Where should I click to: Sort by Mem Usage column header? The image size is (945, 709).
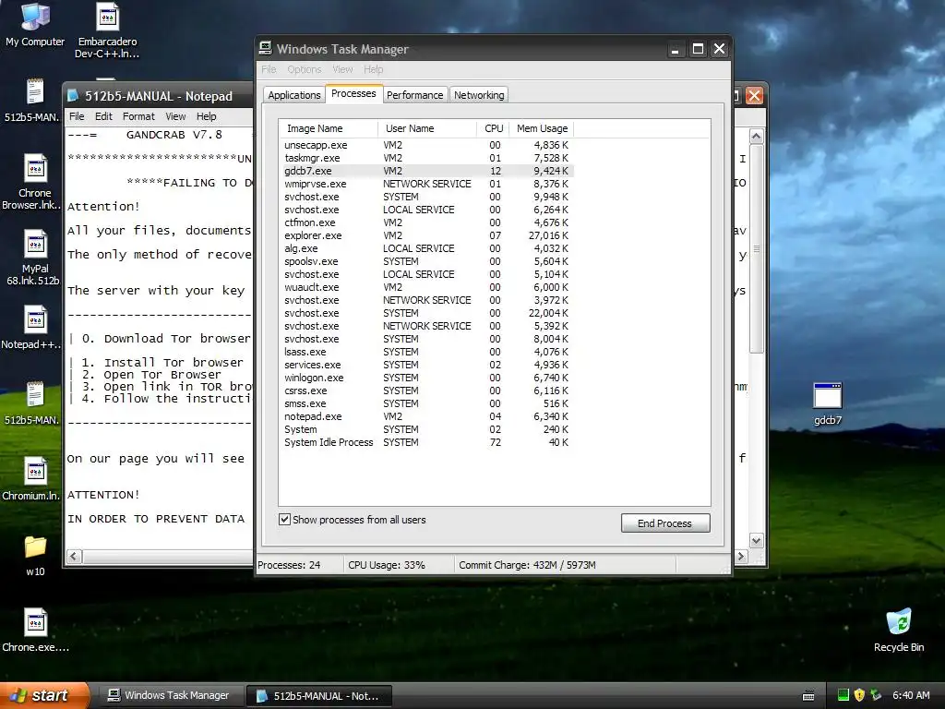(x=543, y=128)
